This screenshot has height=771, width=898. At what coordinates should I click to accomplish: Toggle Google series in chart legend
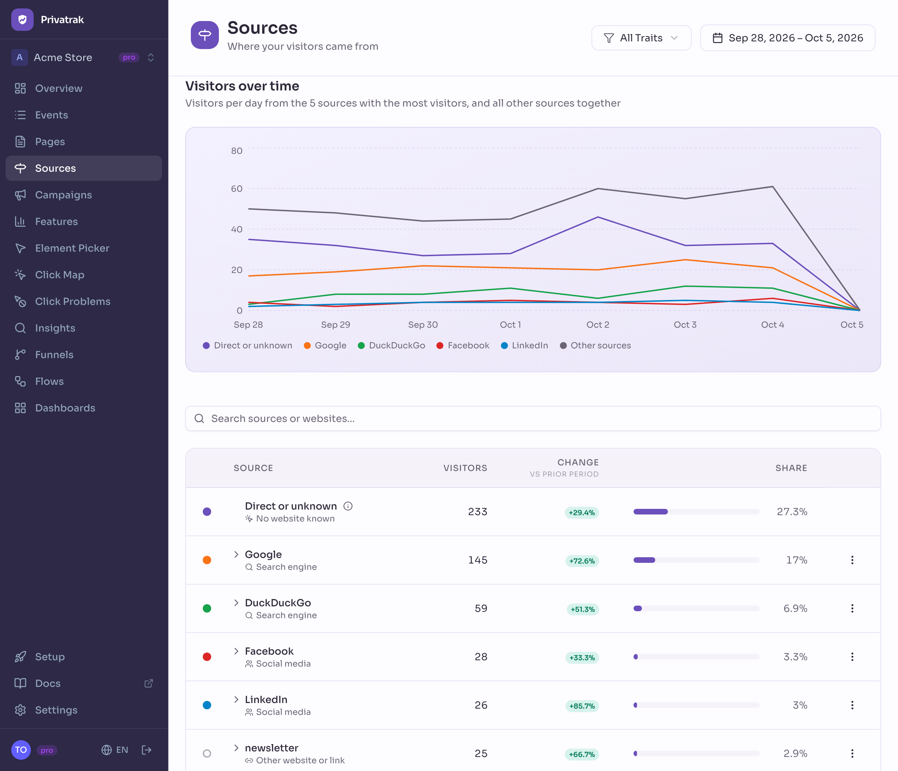(325, 346)
